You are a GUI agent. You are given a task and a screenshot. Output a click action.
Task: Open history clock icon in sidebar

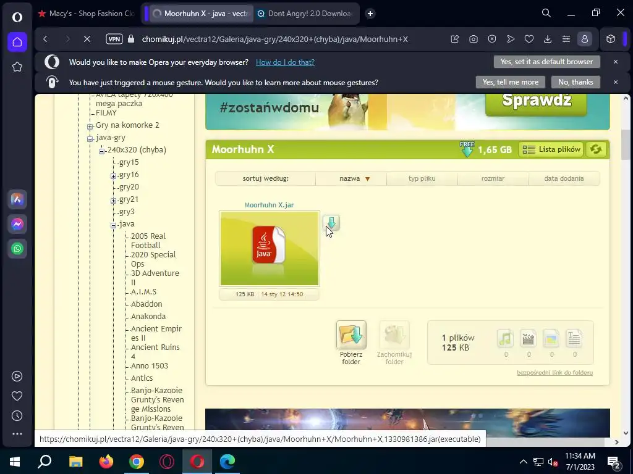point(17,415)
